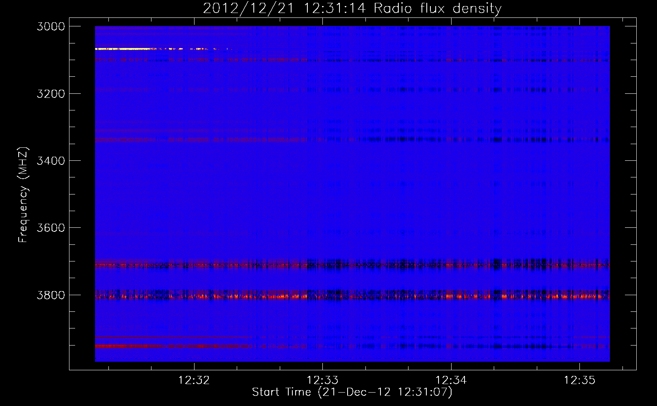This screenshot has width=657, height=406.
Task: Click the red band near 3710 MHz
Action: tap(352, 265)
